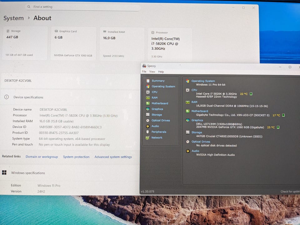The image size is (300, 225).
Task: Open Speccy View menu
Action: tap(152, 72)
